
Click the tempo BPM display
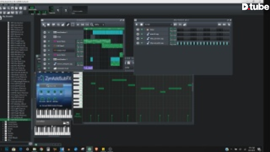tap(32, 8)
